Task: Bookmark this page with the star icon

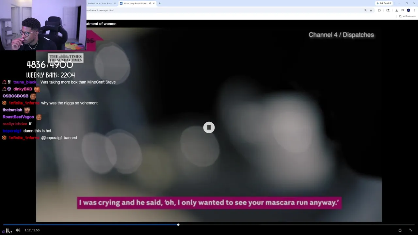Action: (371, 10)
